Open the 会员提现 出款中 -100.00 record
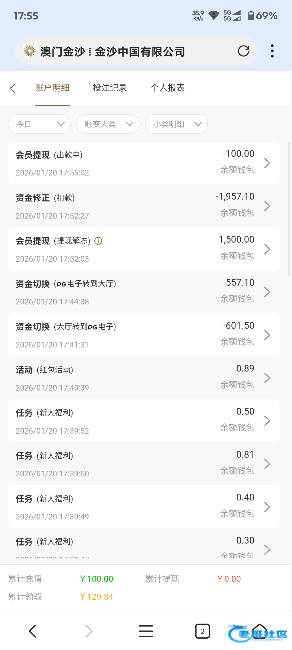292x650 pixels. pos(144,163)
